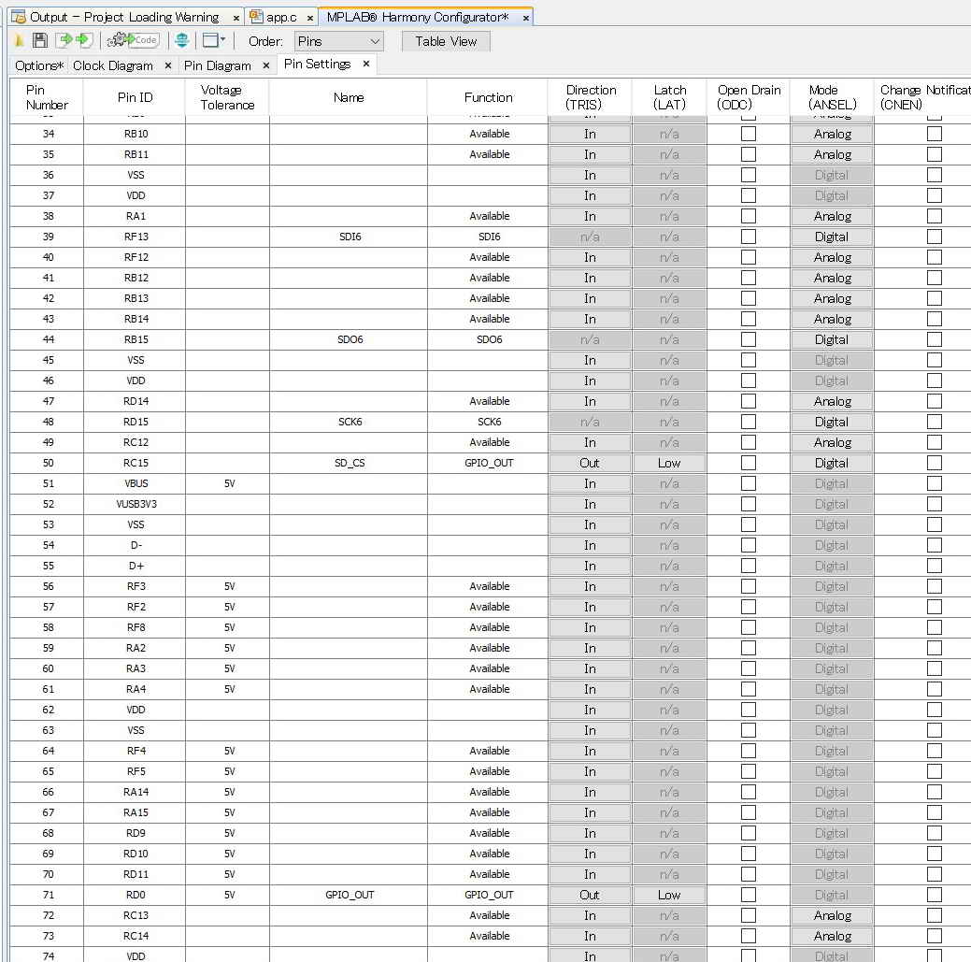Open the Options sub-tab
The width and height of the screenshot is (971, 962).
[39, 65]
